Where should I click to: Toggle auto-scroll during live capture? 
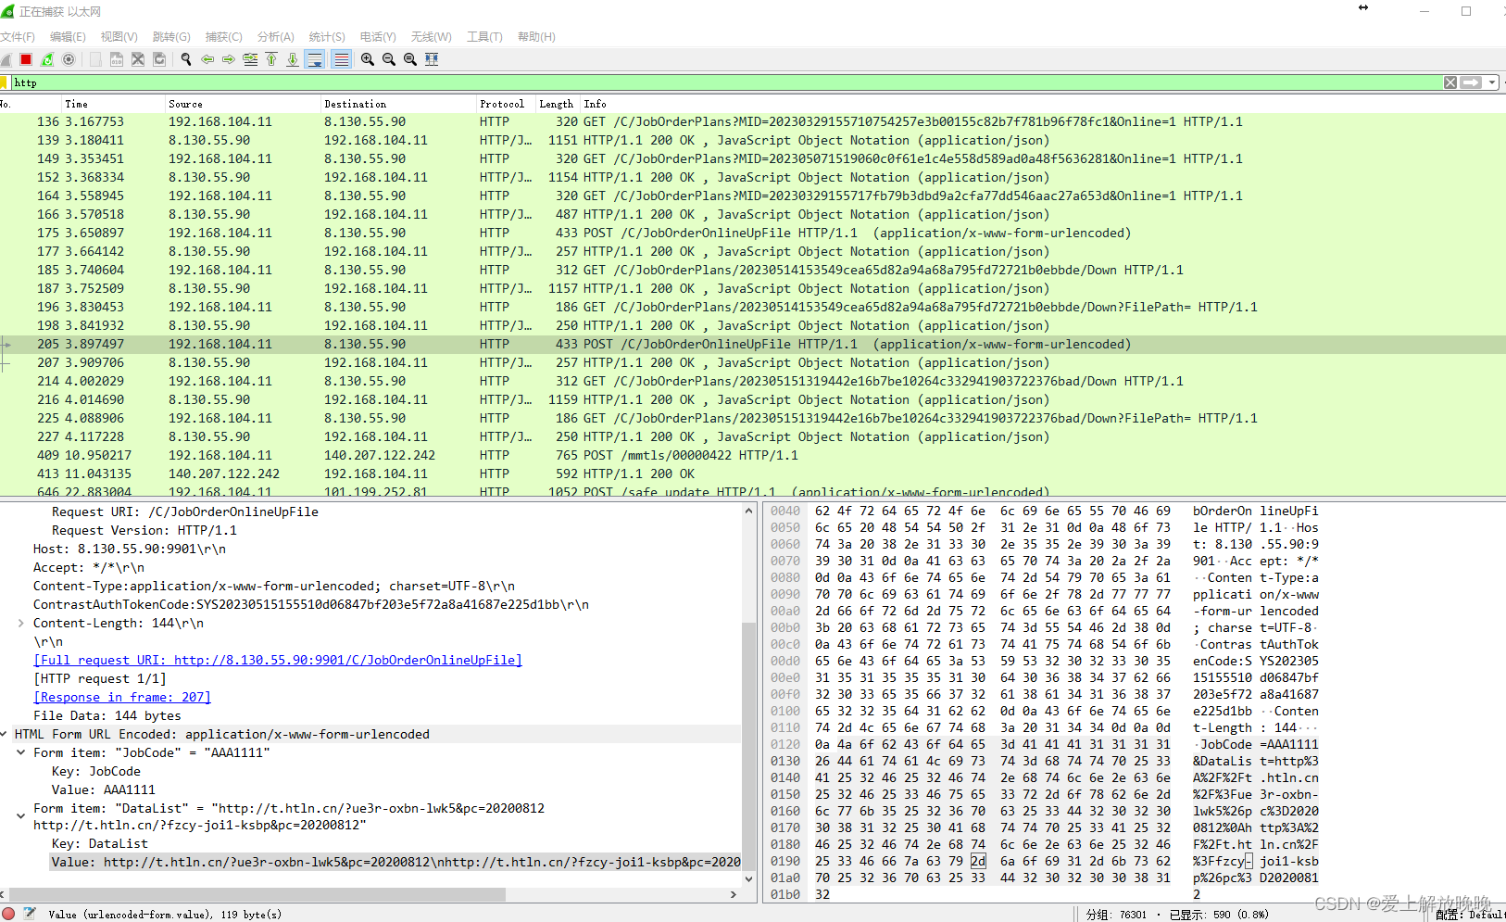315,59
